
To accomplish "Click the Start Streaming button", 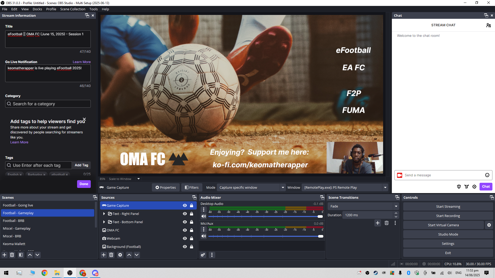I will [448, 207].
